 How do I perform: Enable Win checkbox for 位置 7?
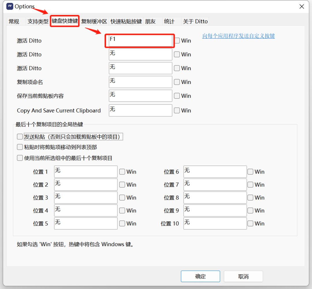(250, 185)
